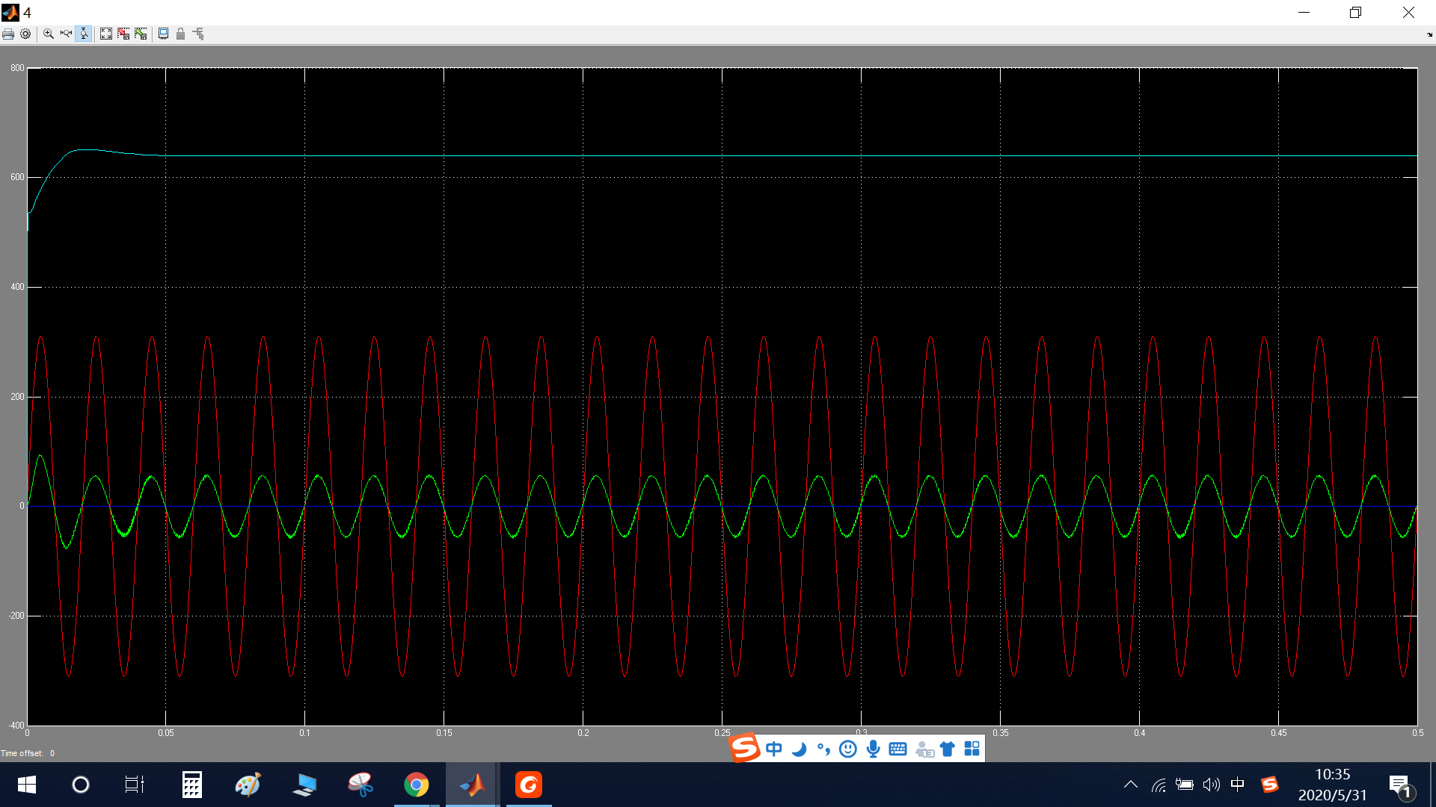Open taskbar volume speaker control

1211,785
